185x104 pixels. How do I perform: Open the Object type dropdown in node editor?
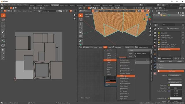coord(88,47)
